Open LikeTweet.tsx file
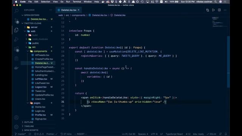Viewport: 242px width, 136px height. click(x=42, y=83)
